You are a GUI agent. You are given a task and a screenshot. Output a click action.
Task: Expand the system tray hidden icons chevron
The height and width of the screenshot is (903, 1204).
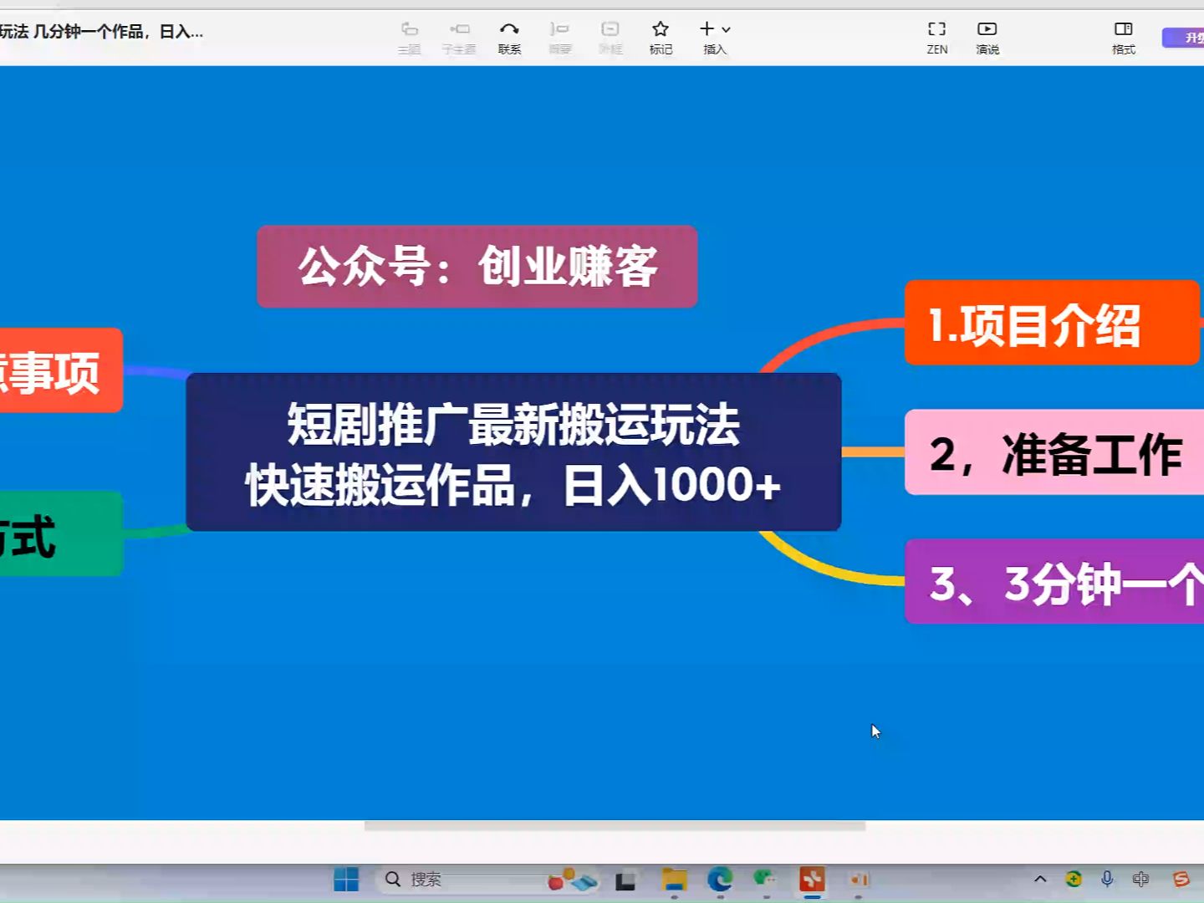(x=1040, y=879)
